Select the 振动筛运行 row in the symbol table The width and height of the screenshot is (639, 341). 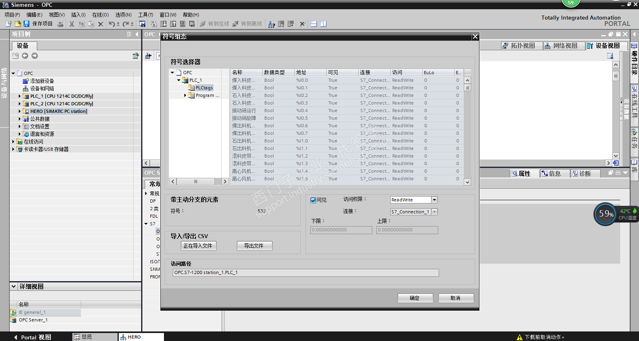(347, 110)
